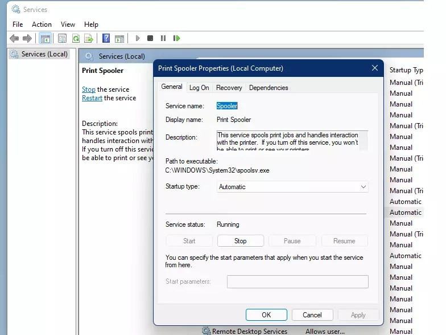Click the executable path spoolsv.exe text
446x335 pixels.
(x=217, y=170)
